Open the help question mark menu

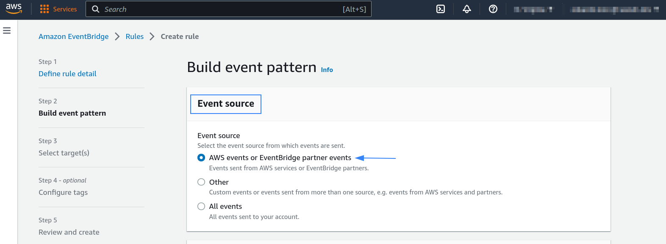[493, 9]
